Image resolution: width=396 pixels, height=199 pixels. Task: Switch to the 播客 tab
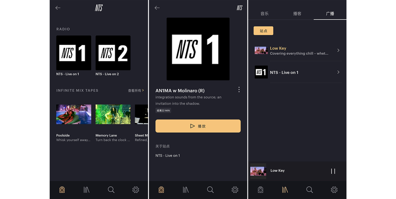coord(297,14)
